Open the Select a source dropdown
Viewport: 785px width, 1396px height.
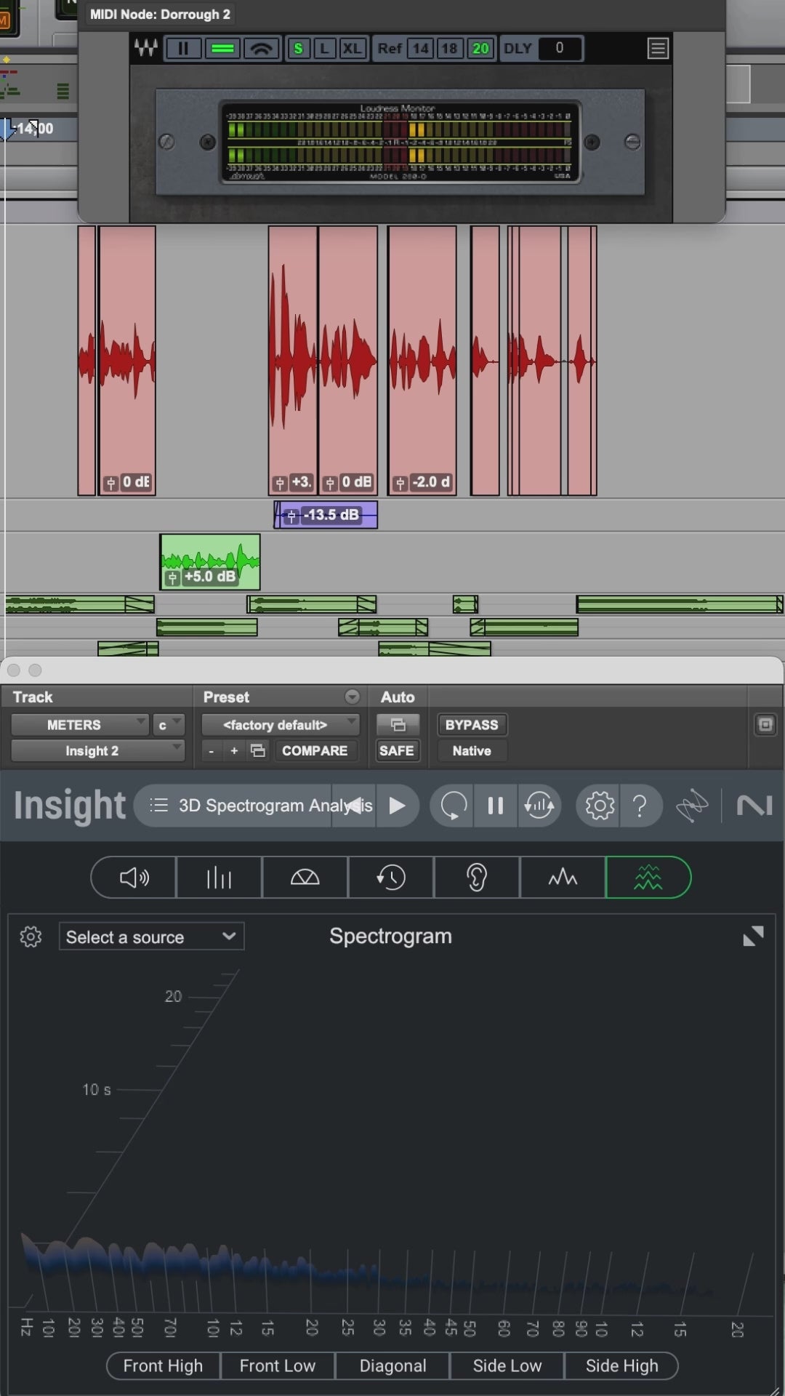151,936
